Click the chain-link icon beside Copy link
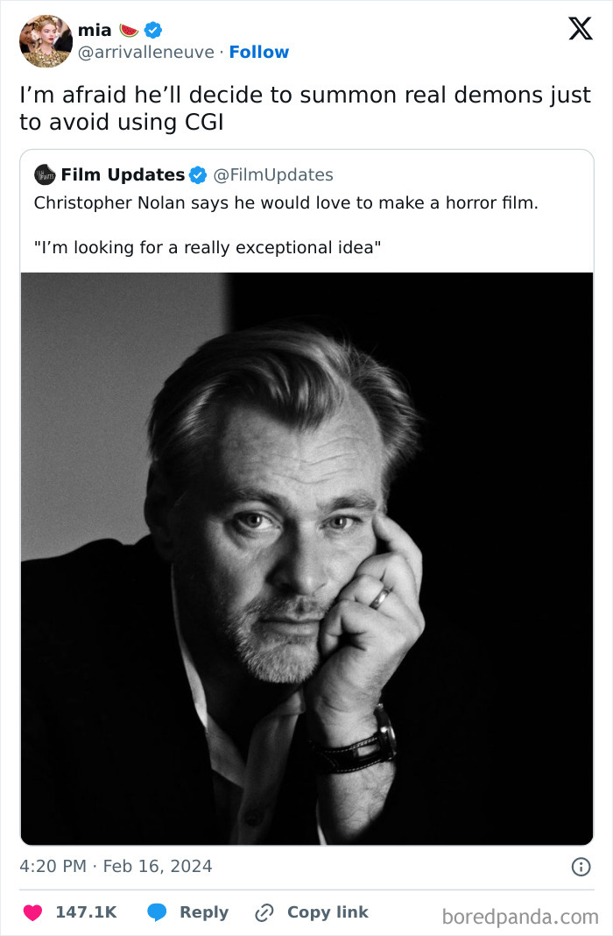 click(x=264, y=912)
